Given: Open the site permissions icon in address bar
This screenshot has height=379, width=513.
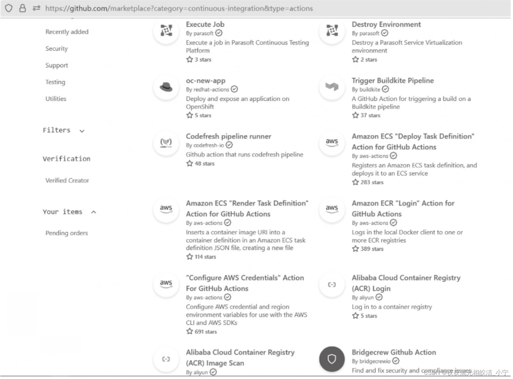Looking at the screenshot, I should click(36, 8).
